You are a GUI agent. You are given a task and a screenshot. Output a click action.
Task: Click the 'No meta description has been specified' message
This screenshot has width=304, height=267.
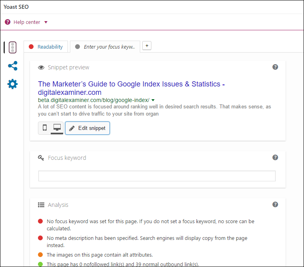pyautogui.click(x=147, y=241)
